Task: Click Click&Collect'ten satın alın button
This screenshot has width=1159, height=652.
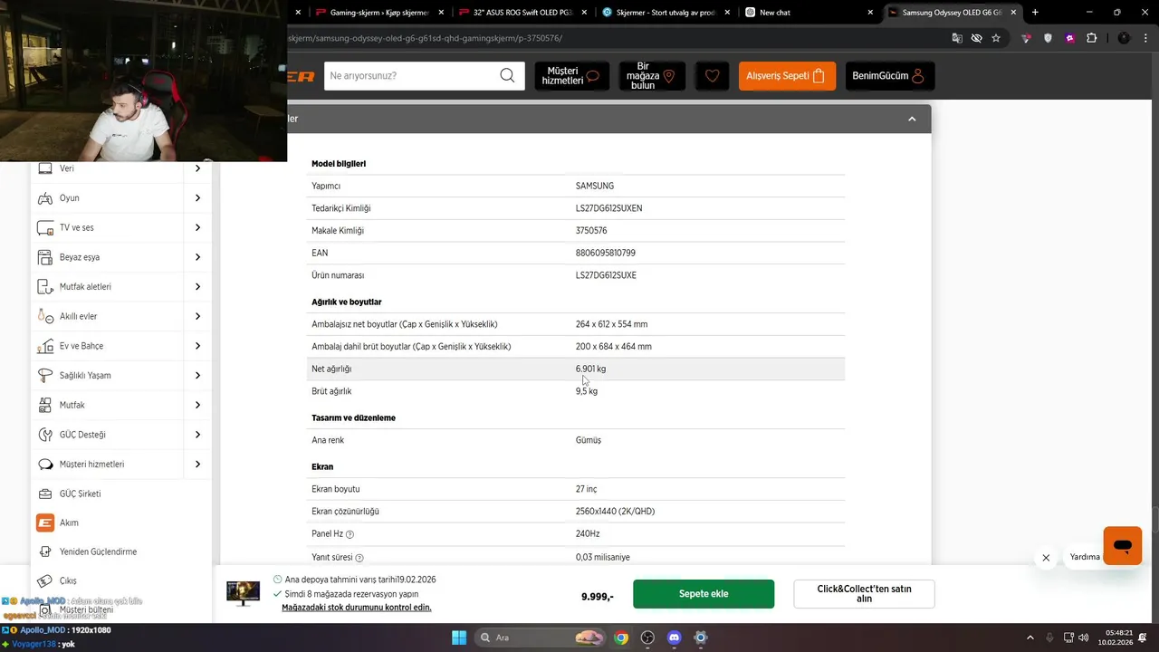Action: pos(864,594)
